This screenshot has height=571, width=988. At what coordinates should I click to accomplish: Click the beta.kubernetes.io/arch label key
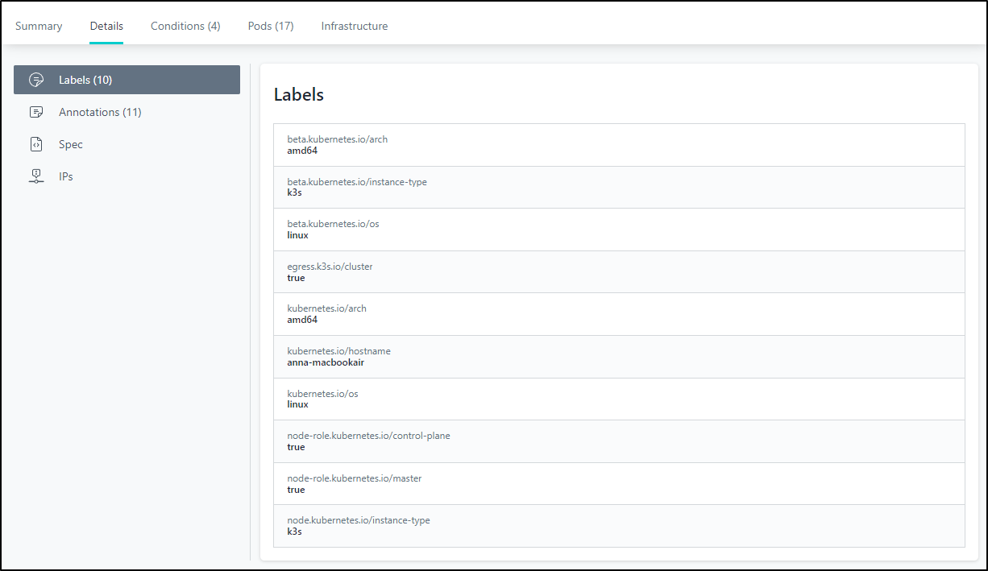(338, 139)
